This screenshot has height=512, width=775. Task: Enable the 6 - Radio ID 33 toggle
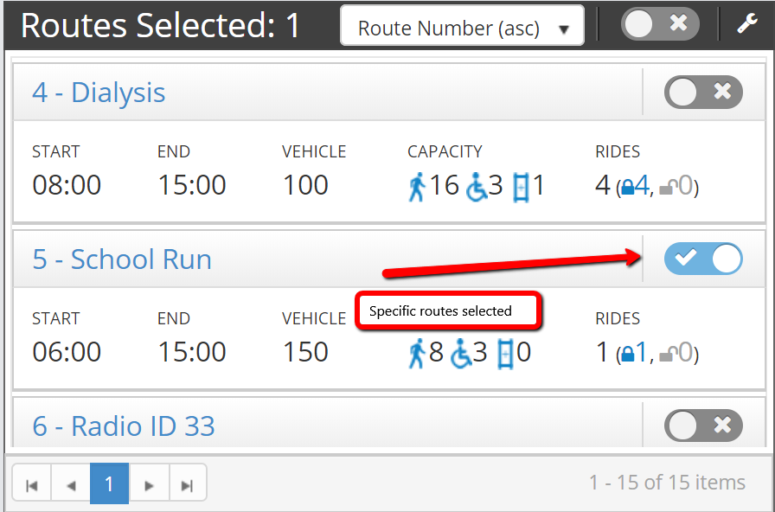tap(703, 426)
